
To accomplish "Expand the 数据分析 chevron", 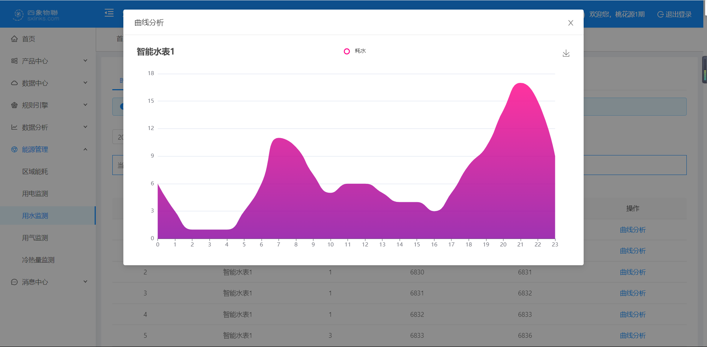I will 85,127.
